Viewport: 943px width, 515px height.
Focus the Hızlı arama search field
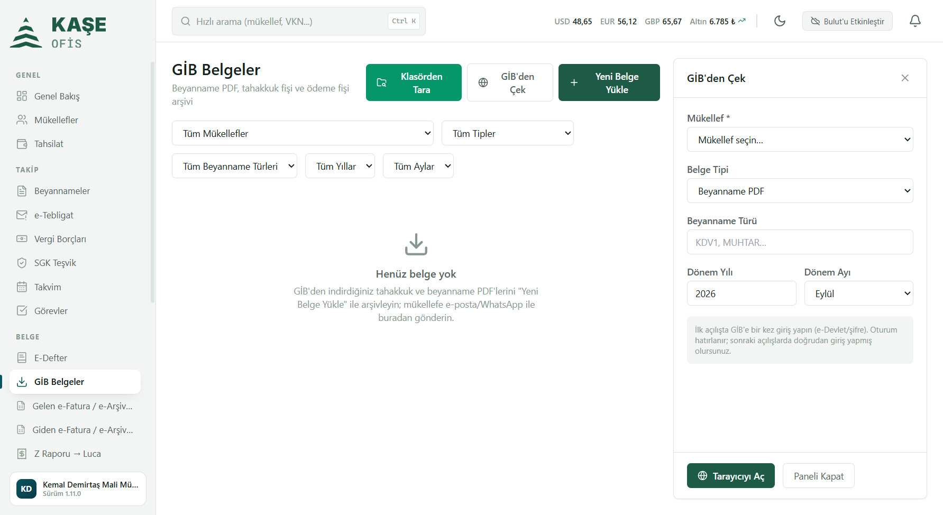point(299,21)
